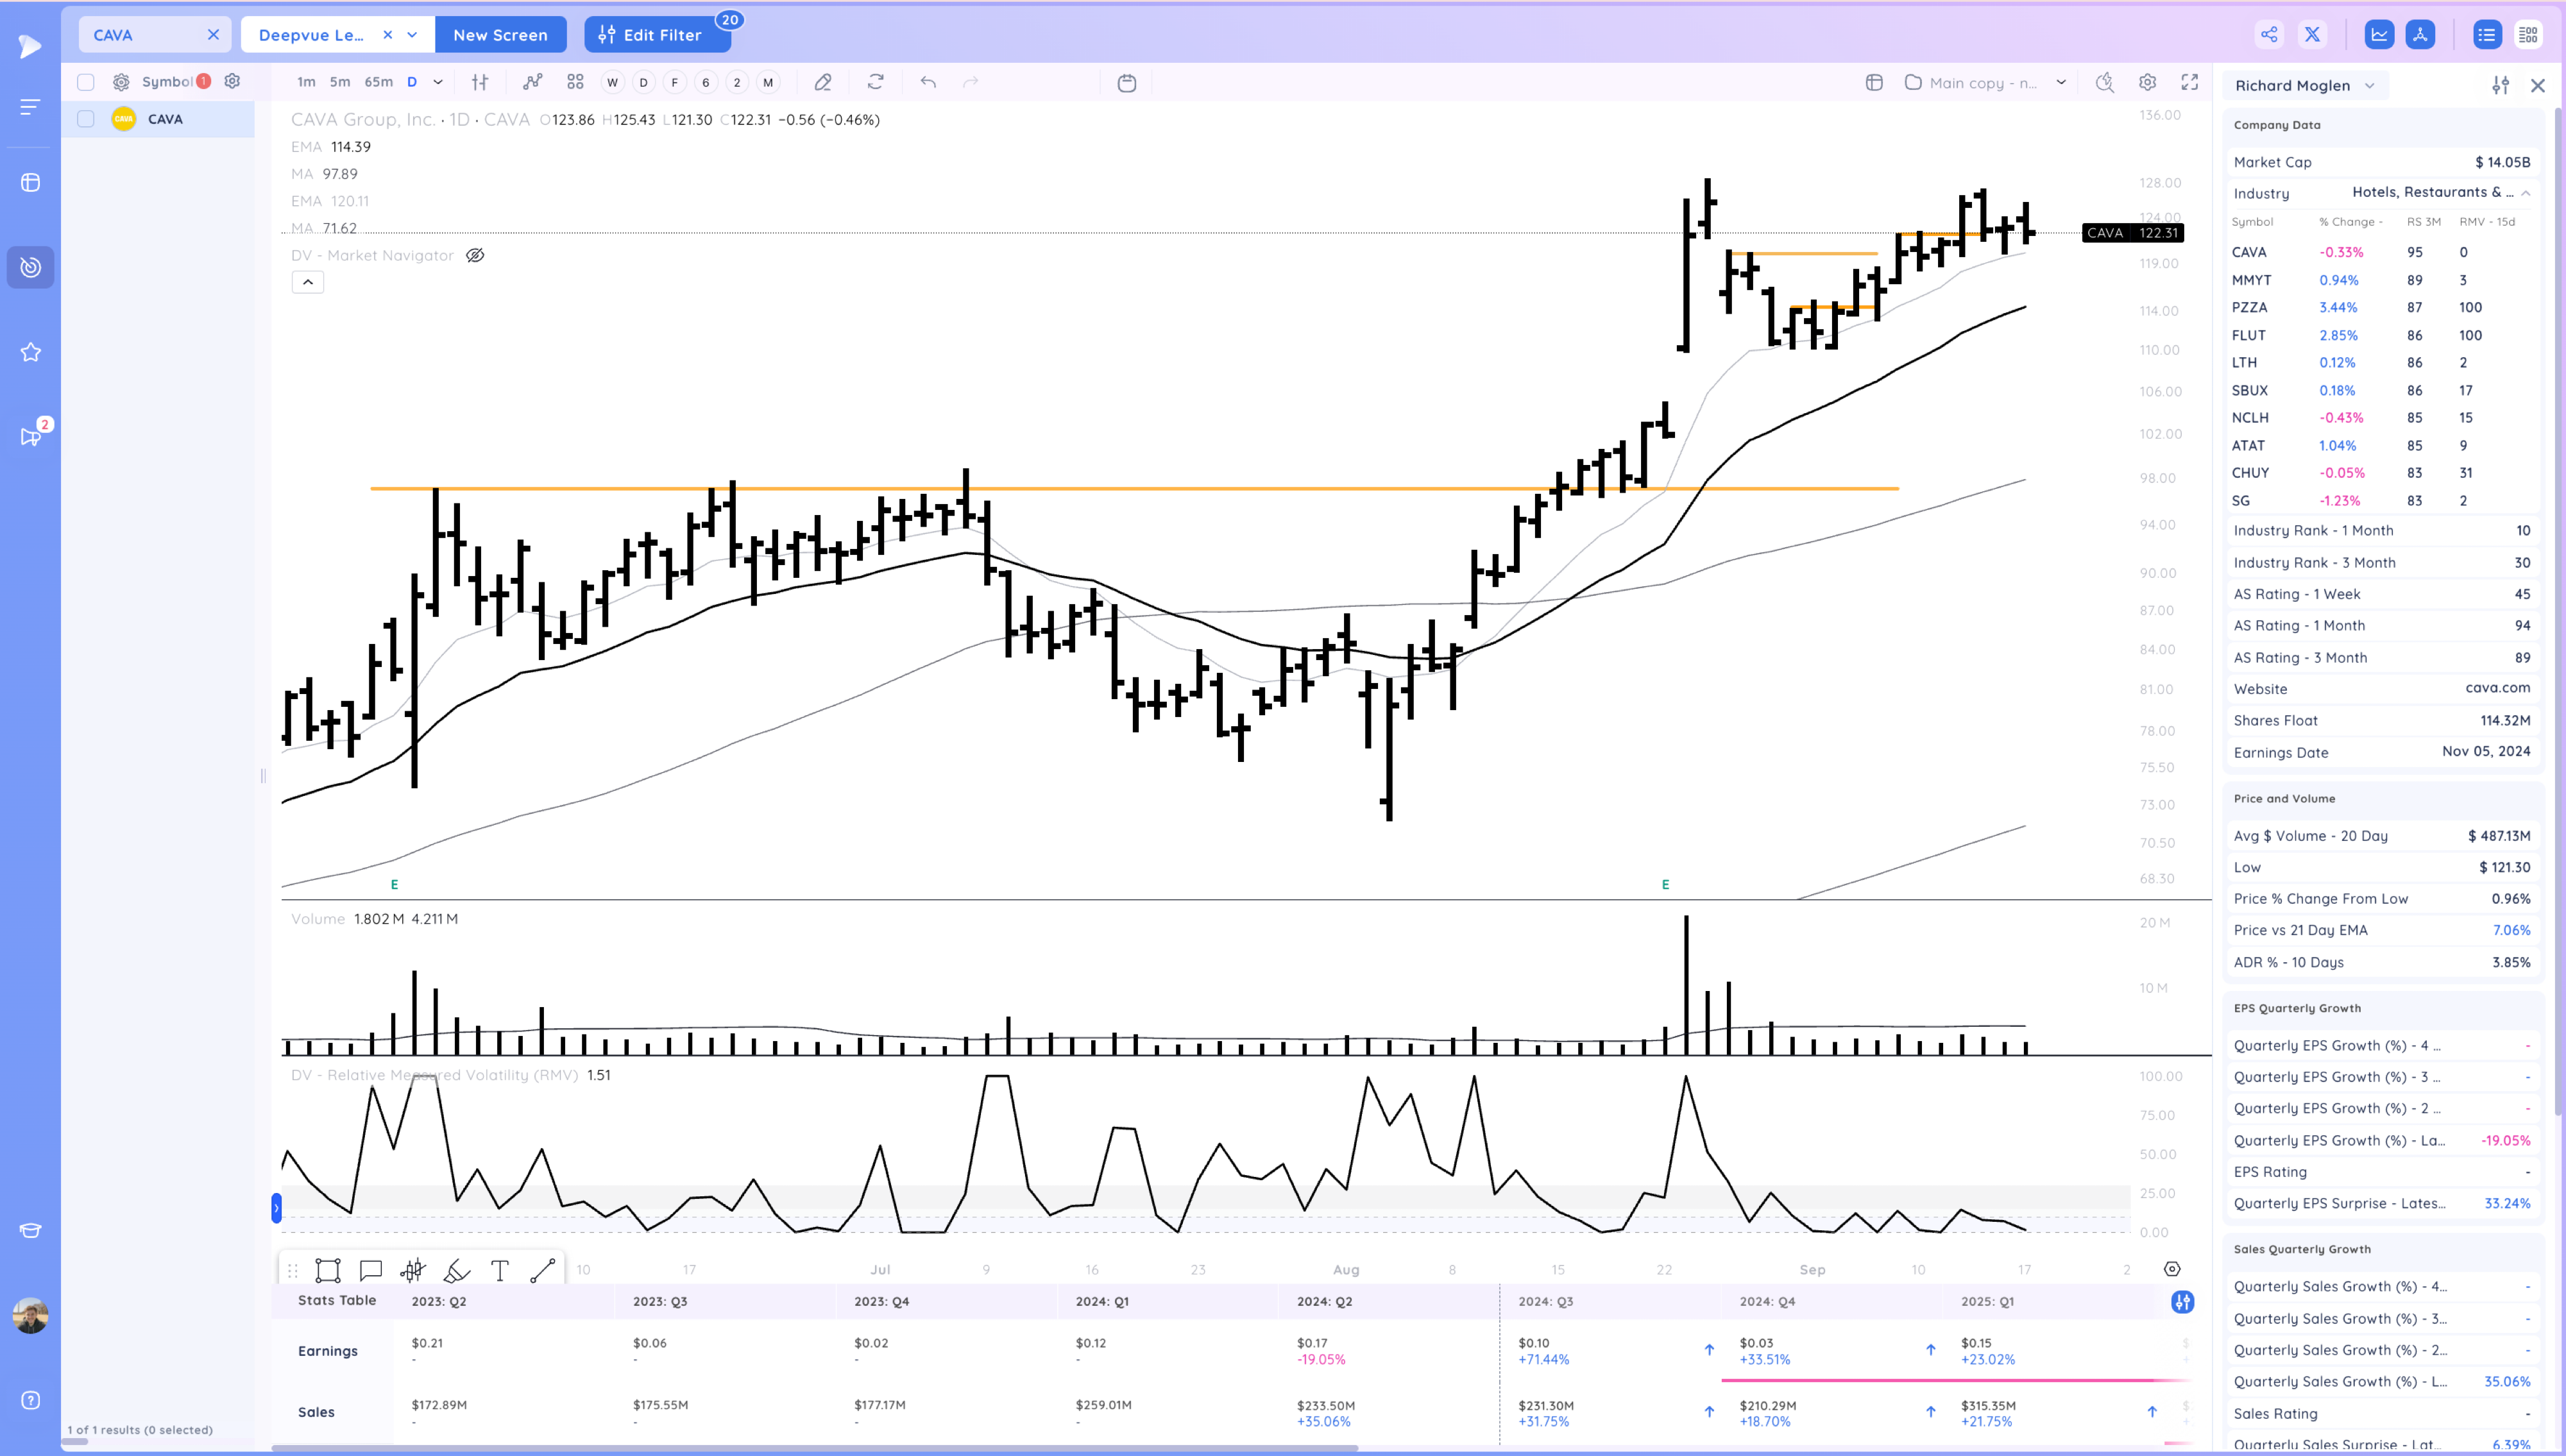This screenshot has width=2566, height=1456.
Task: Check the CAVA row checkbox
Action: [86, 119]
